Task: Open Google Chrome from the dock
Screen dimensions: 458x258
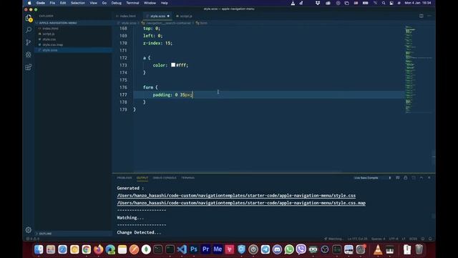Action: pyautogui.click(x=87, y=249)
